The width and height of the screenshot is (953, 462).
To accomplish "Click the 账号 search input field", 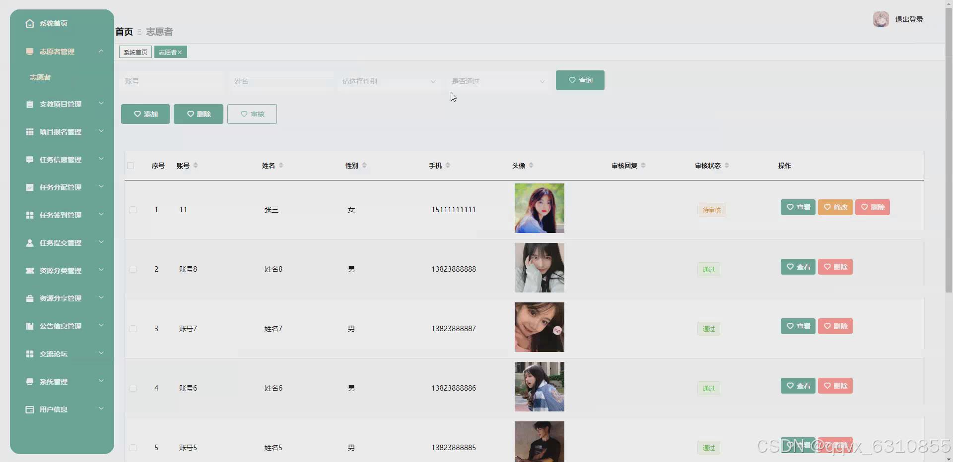I will (x=171, y=81).
